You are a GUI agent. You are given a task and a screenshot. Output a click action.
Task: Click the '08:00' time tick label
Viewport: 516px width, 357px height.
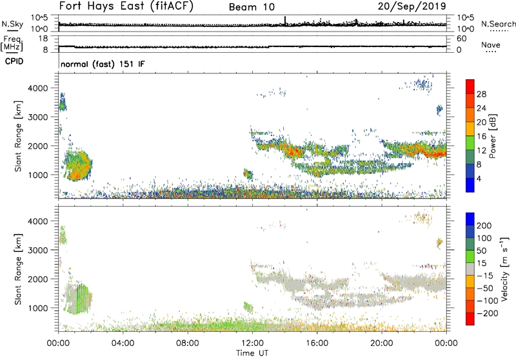[x=188, y=343]
